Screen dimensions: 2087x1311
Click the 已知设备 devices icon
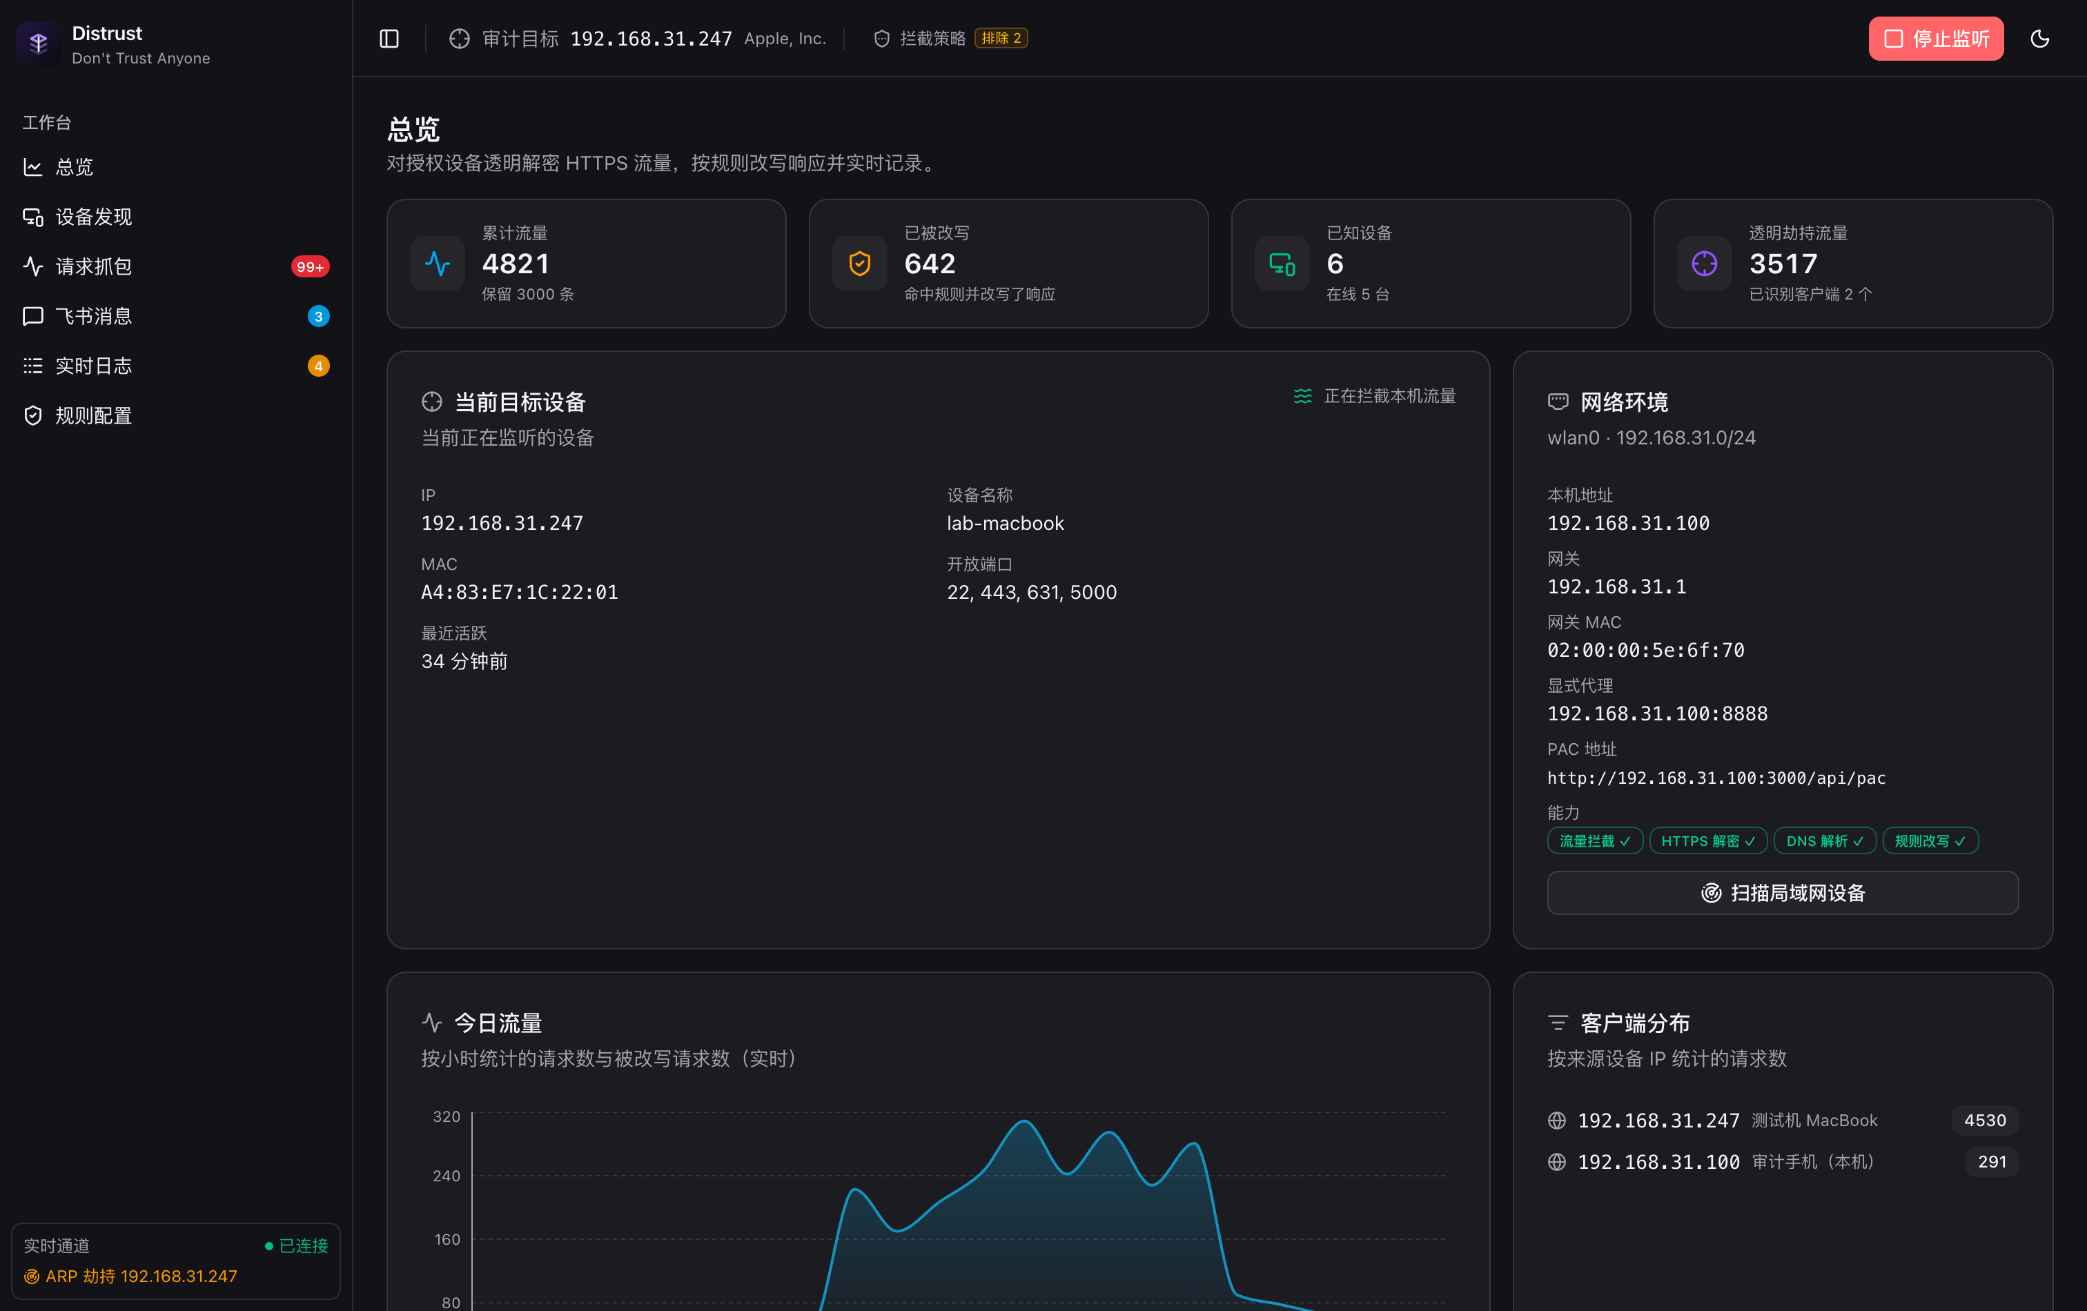point(1282,264)
